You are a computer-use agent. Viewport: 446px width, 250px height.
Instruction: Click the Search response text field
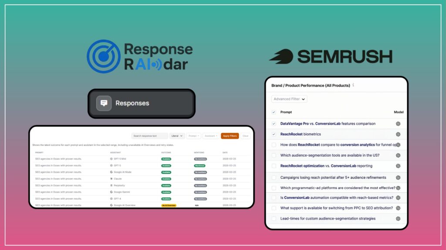tap(149, 136)
